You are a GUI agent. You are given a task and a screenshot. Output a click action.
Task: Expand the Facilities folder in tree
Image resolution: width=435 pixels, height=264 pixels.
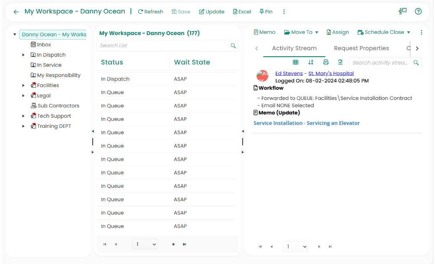click(x=23, y=85)
